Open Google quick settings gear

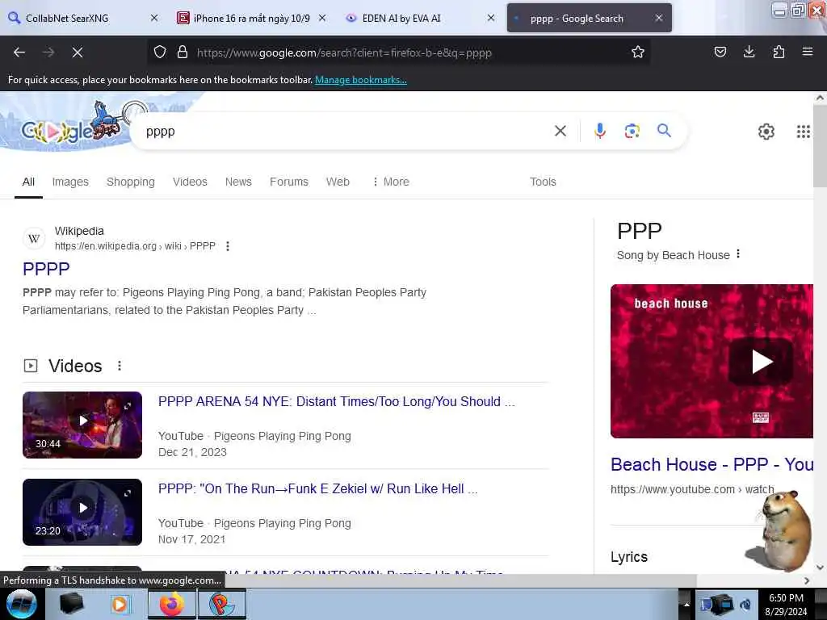(x=766, y=132)
